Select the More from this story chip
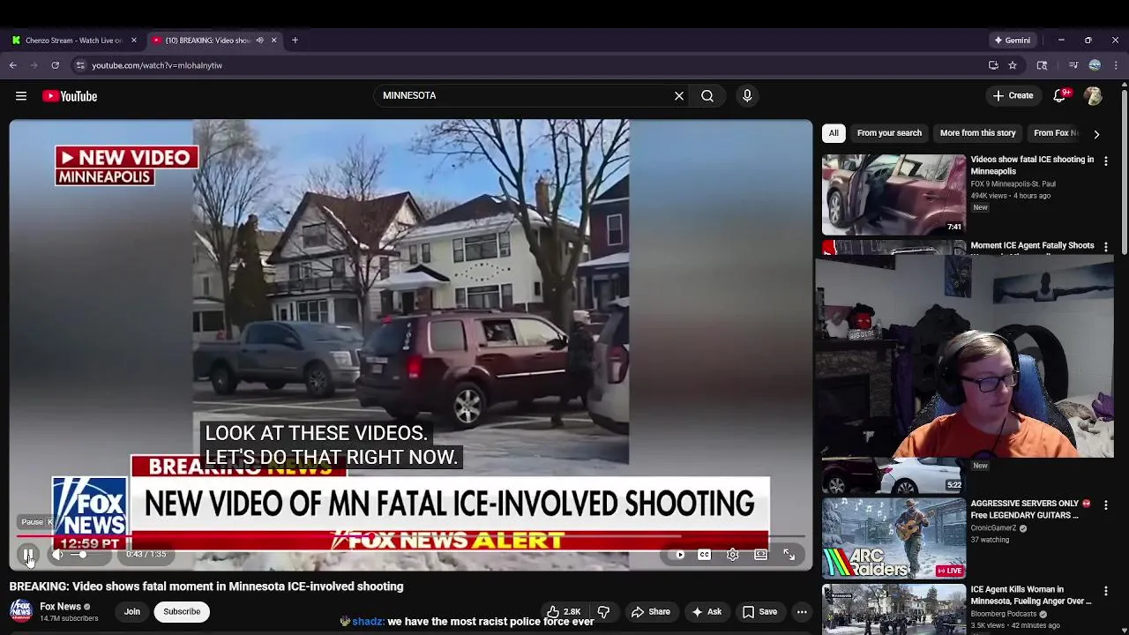Viewport: 1129px width, 635px height. coord(977,133)
